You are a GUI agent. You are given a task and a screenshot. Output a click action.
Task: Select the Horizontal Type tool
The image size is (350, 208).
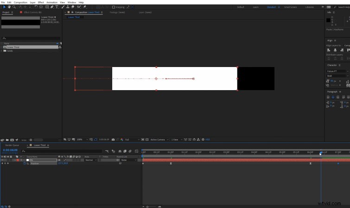coord(57,7)
